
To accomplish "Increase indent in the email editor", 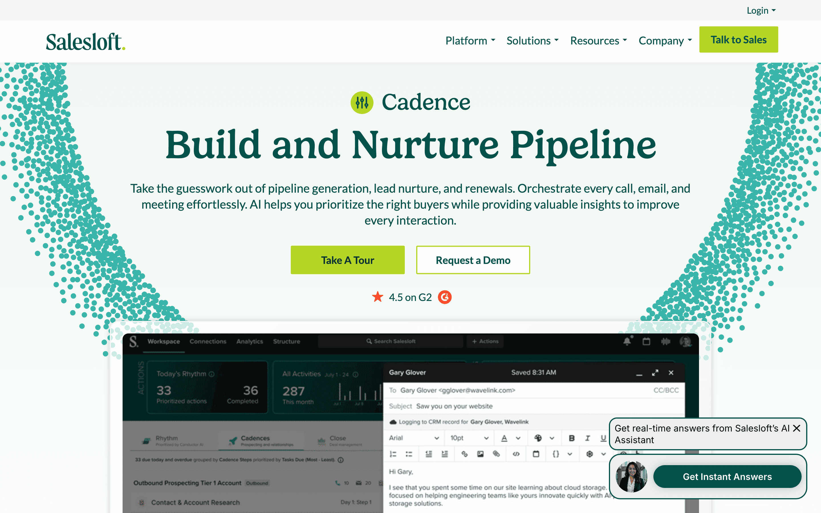I will tap(444, 454).
